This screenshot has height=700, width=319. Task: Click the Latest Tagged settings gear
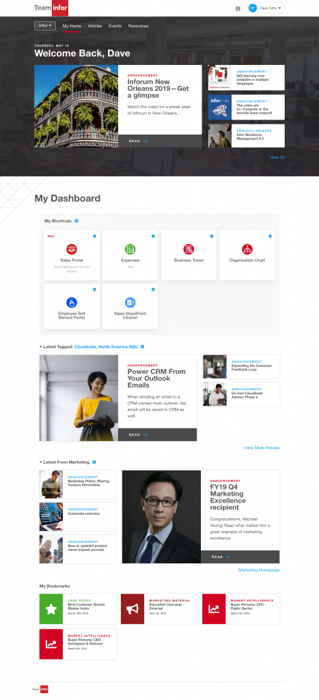pos(142,347)
